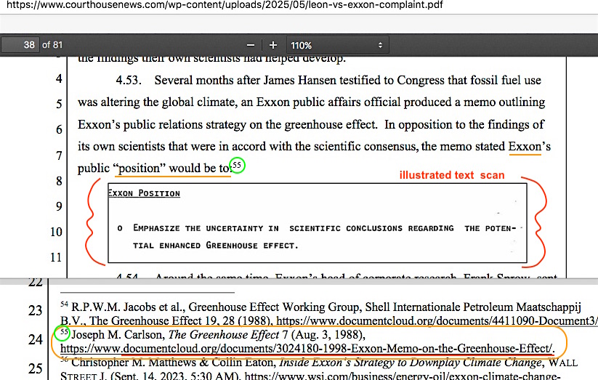Click the underlined word "position" in paragraph
The image size is (598, 380).
tap(139, 168)
